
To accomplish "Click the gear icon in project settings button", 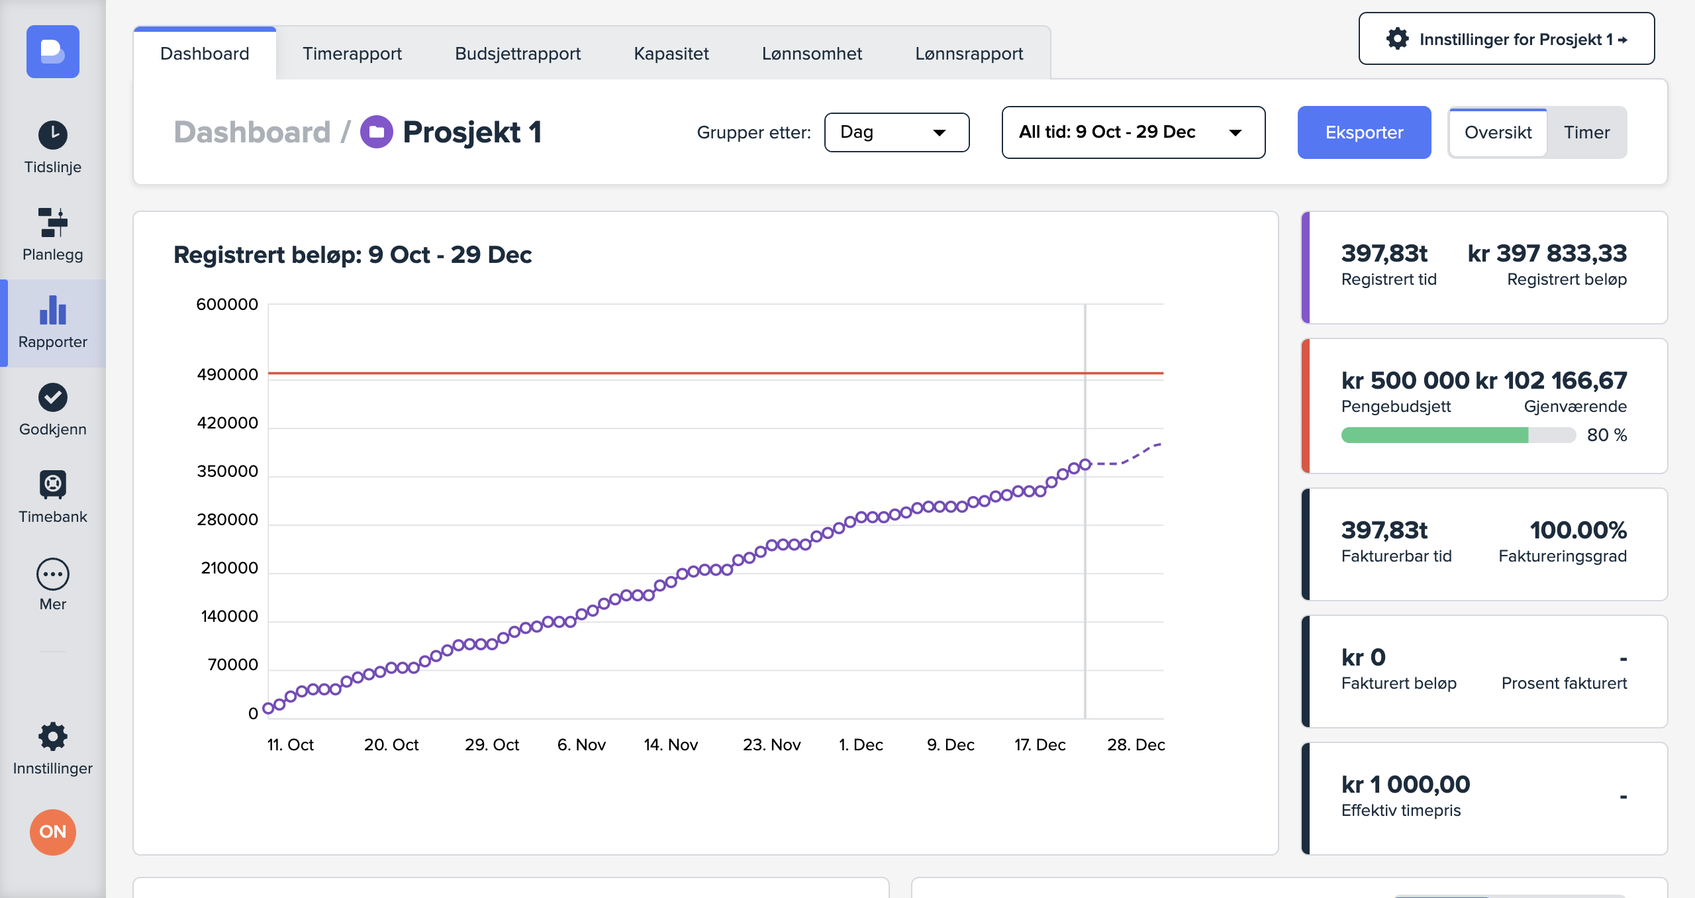I will coord(1397,38).
